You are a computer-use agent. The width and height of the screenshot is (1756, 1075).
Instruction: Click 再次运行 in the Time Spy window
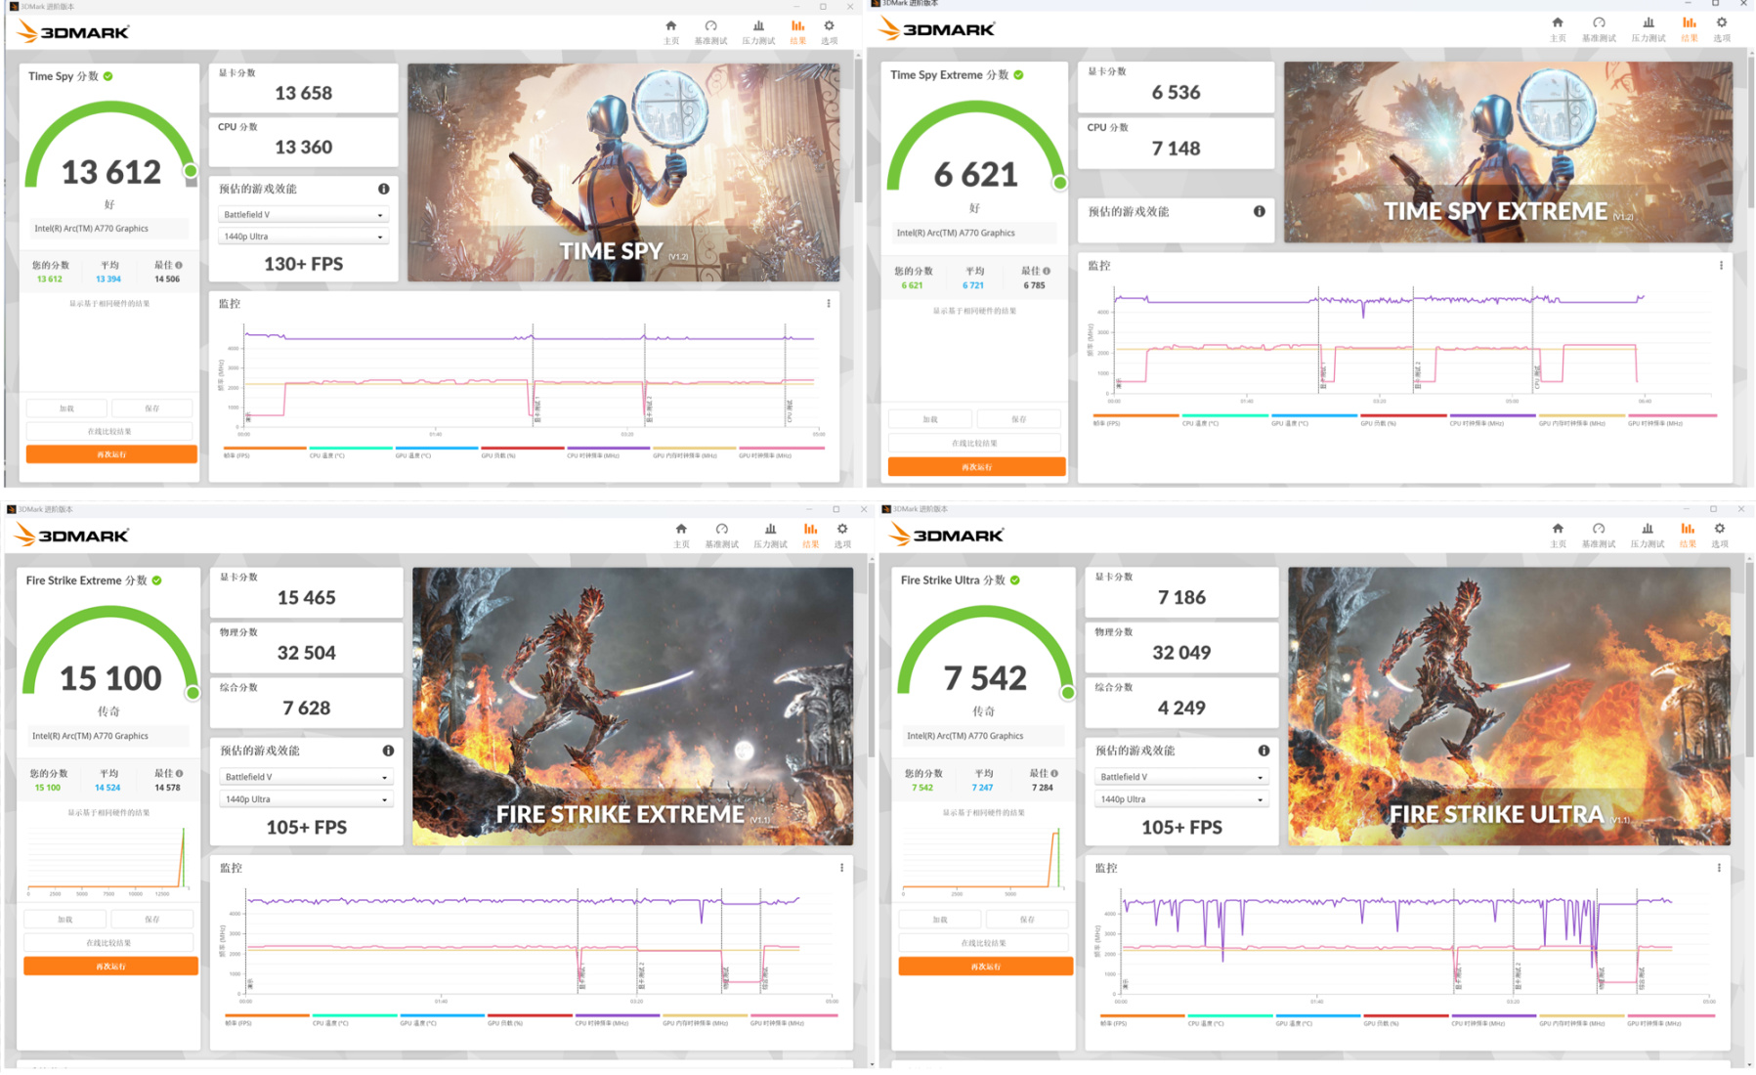coord(111,454)
